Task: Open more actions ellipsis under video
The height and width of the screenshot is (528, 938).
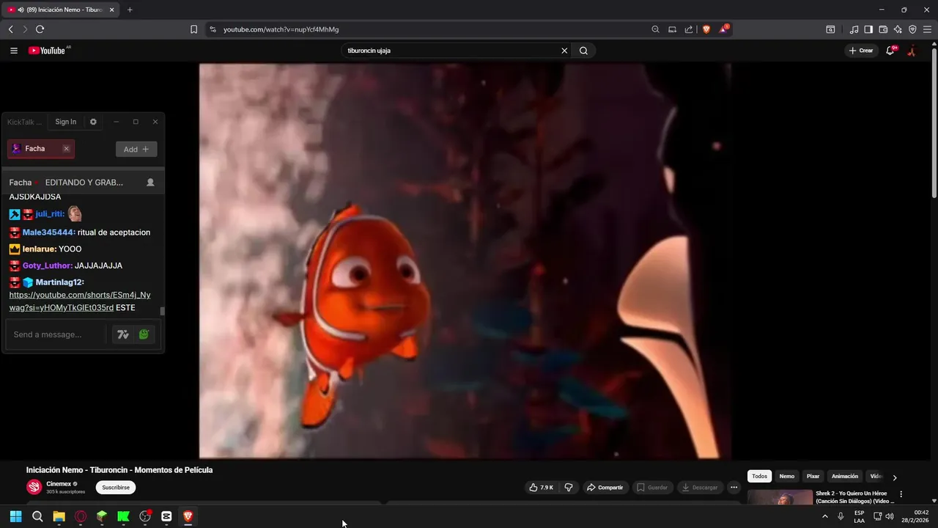Action: coord(734,488)
